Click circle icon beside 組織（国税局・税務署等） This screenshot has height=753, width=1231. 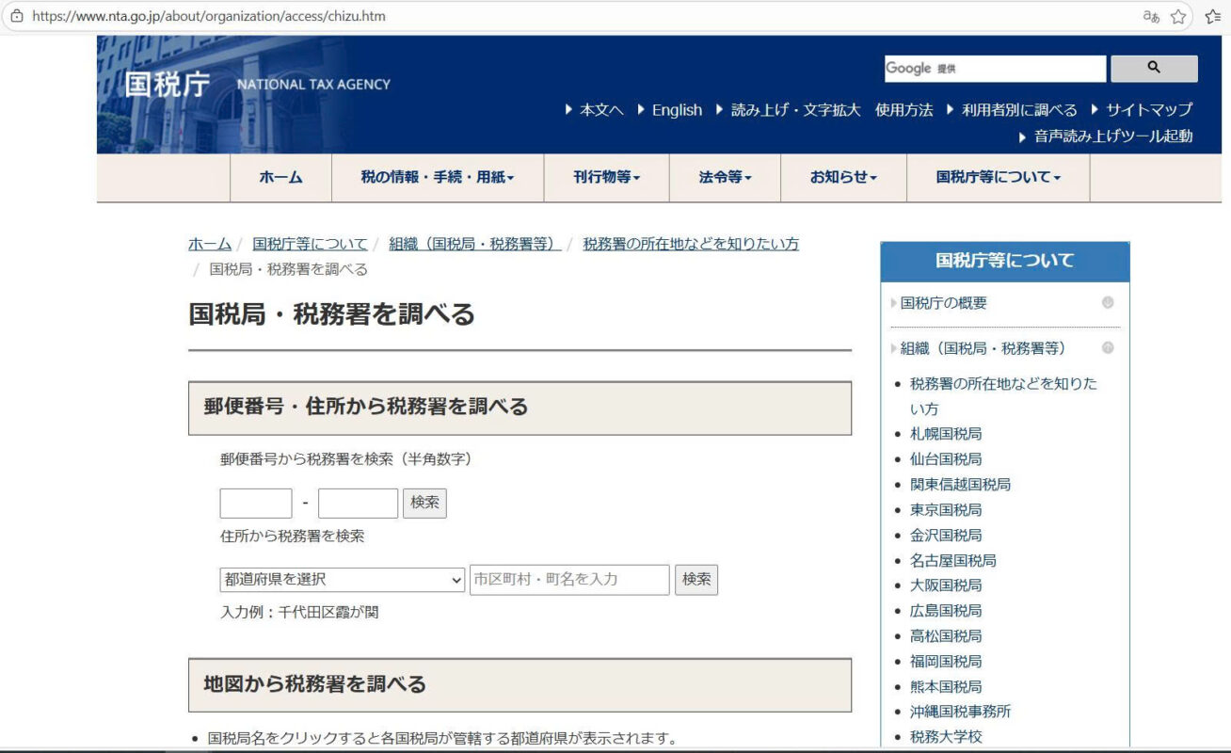1108,348
